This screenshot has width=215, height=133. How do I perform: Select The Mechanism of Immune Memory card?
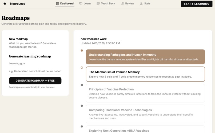[x=145, y=74]
